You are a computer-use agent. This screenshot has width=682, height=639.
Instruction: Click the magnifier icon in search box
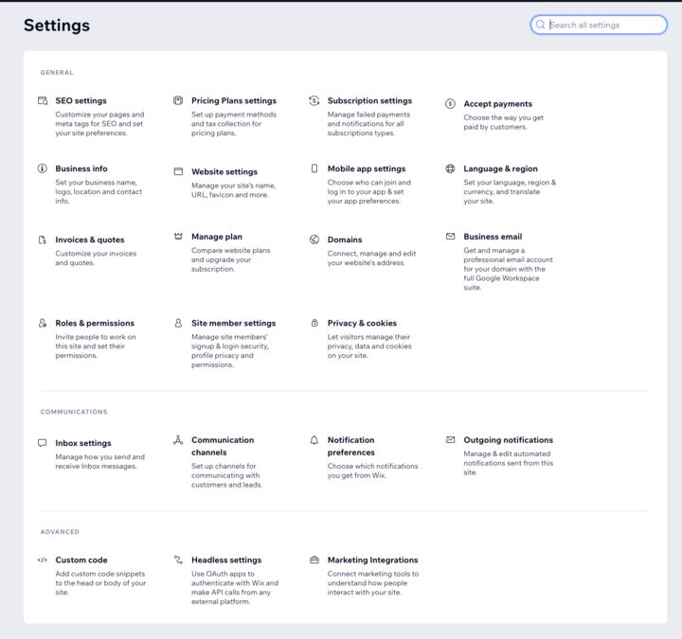pos(540,25)
